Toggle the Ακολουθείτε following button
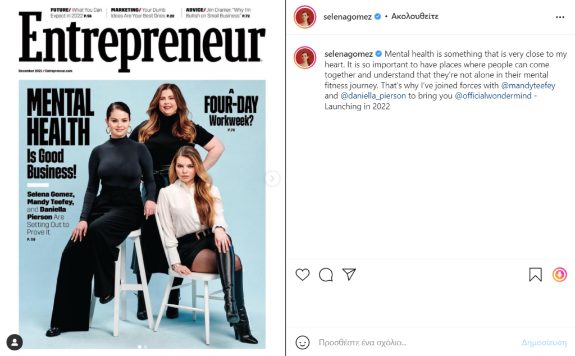575x356 pixels. (415, 16)
